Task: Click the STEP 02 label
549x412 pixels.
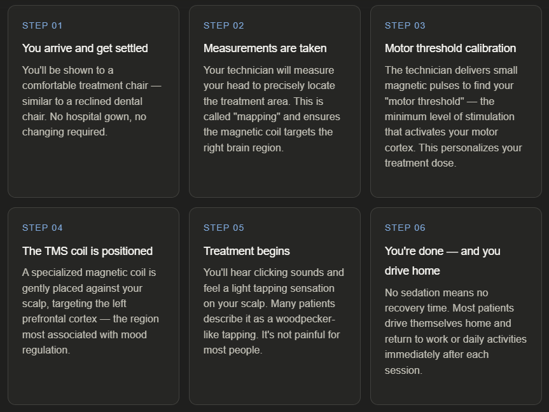Action: pyautogui.click(x=224, y=25)
